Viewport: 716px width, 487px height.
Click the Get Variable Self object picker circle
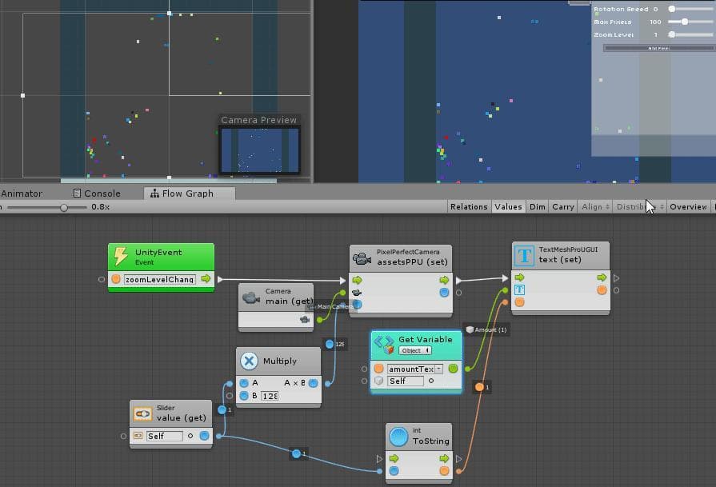point(431,381)
